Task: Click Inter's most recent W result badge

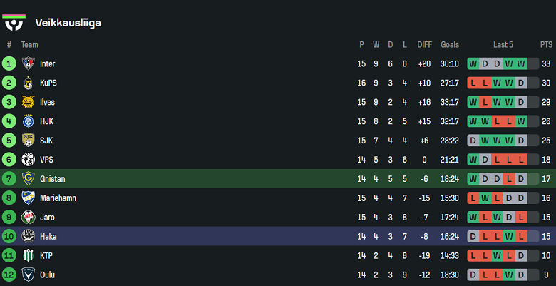Action: coord(521,63)
